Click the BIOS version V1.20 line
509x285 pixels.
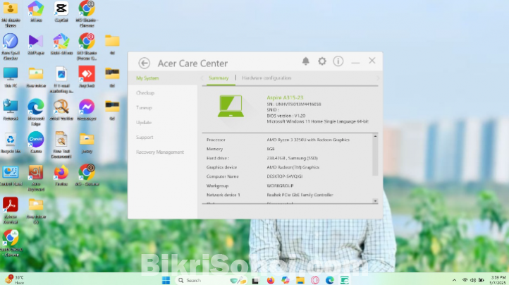click(286, 116)
